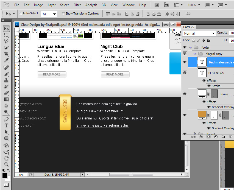Select the Path Selection tool

[x=6, y=132]
